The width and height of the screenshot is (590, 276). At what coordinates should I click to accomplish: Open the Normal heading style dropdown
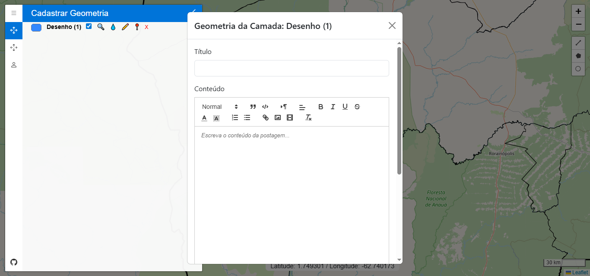coord(220,107)
